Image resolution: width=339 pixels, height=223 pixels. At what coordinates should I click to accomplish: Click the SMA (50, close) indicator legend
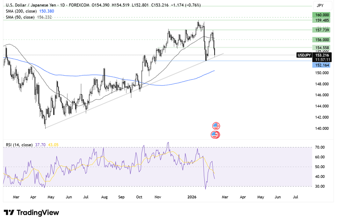coord(20,17)
